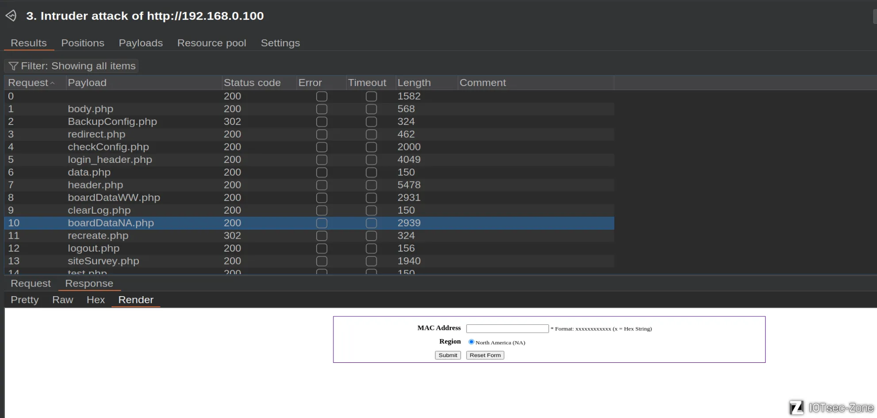Sort by the Error column header
This screenshot has width=877, height=418.
(x=321, y=83)
